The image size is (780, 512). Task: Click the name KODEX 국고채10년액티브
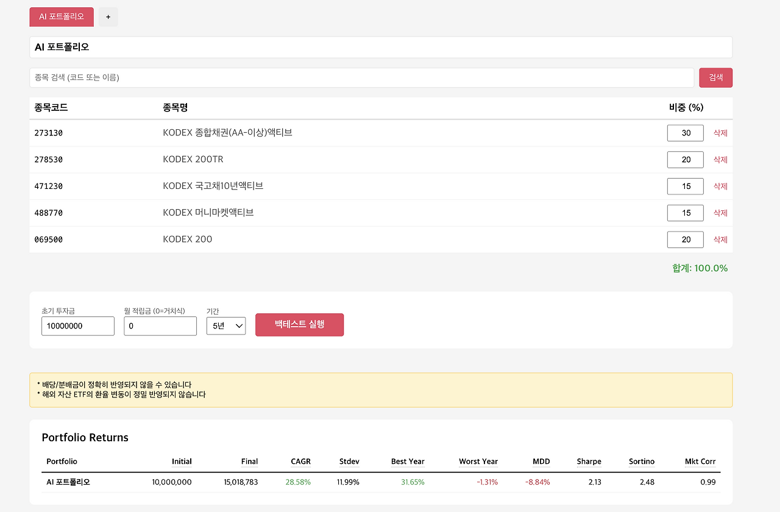point(213,186)
